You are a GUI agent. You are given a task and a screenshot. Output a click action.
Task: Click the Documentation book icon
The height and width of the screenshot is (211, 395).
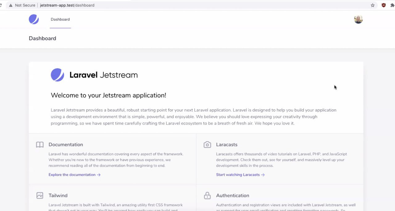(x=40, y=145)
